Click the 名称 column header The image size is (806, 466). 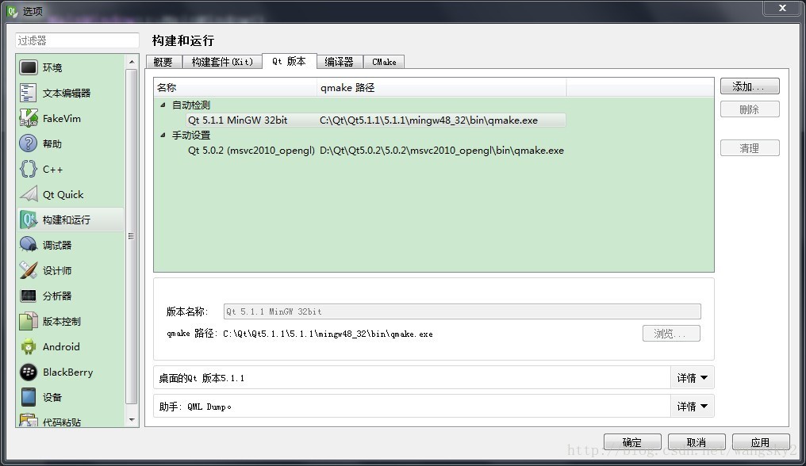click(235, 87)
